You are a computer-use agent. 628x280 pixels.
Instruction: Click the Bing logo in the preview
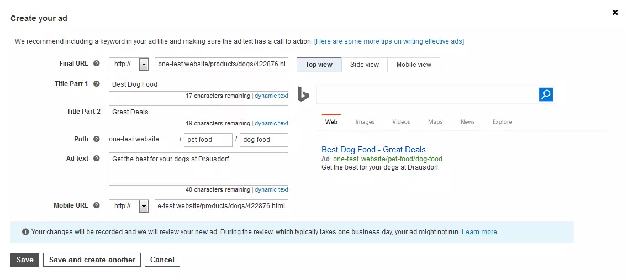click(303, 95)
